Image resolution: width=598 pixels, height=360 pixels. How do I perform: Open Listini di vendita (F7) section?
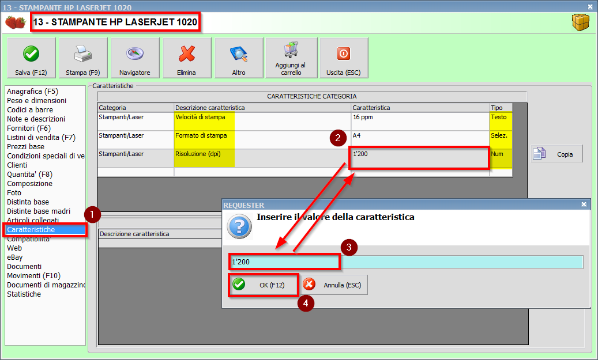click(41, 138)
